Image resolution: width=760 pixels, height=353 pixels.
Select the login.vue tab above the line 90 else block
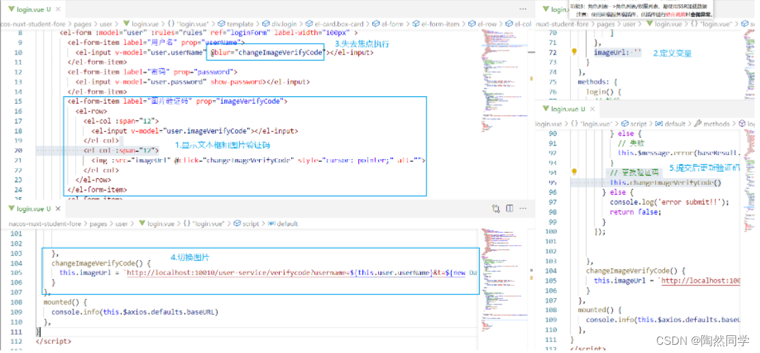(x=568, y=109)
